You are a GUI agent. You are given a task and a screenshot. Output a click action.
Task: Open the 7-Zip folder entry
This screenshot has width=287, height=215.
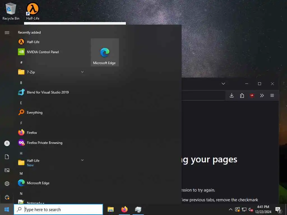click(51, 72)
